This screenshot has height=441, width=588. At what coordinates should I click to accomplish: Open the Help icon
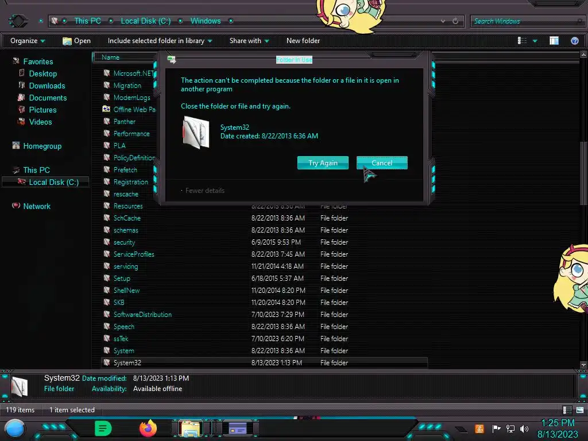pos(574,41)
